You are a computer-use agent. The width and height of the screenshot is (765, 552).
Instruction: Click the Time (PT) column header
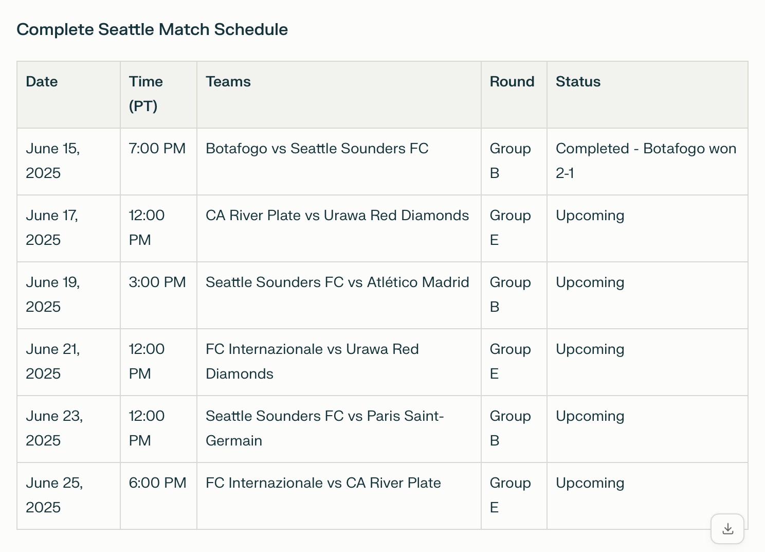145,94
